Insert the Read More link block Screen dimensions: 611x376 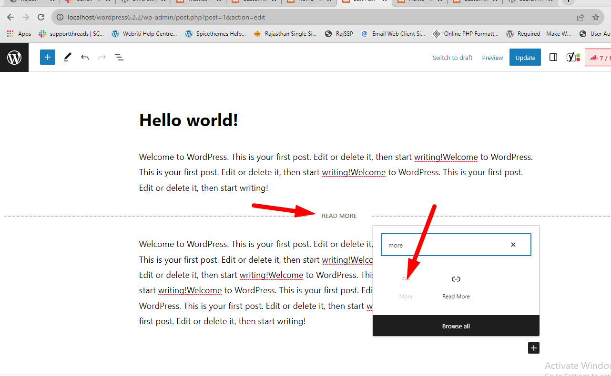point(456,287)
